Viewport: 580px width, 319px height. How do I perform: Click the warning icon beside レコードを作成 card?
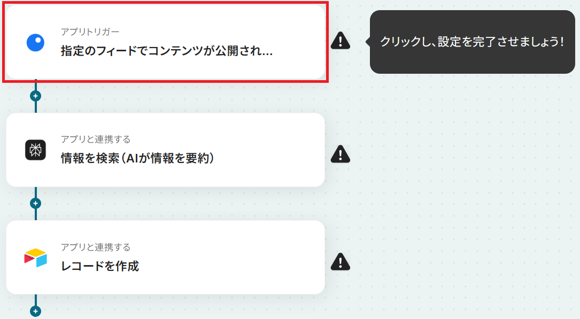click(341, 262)
